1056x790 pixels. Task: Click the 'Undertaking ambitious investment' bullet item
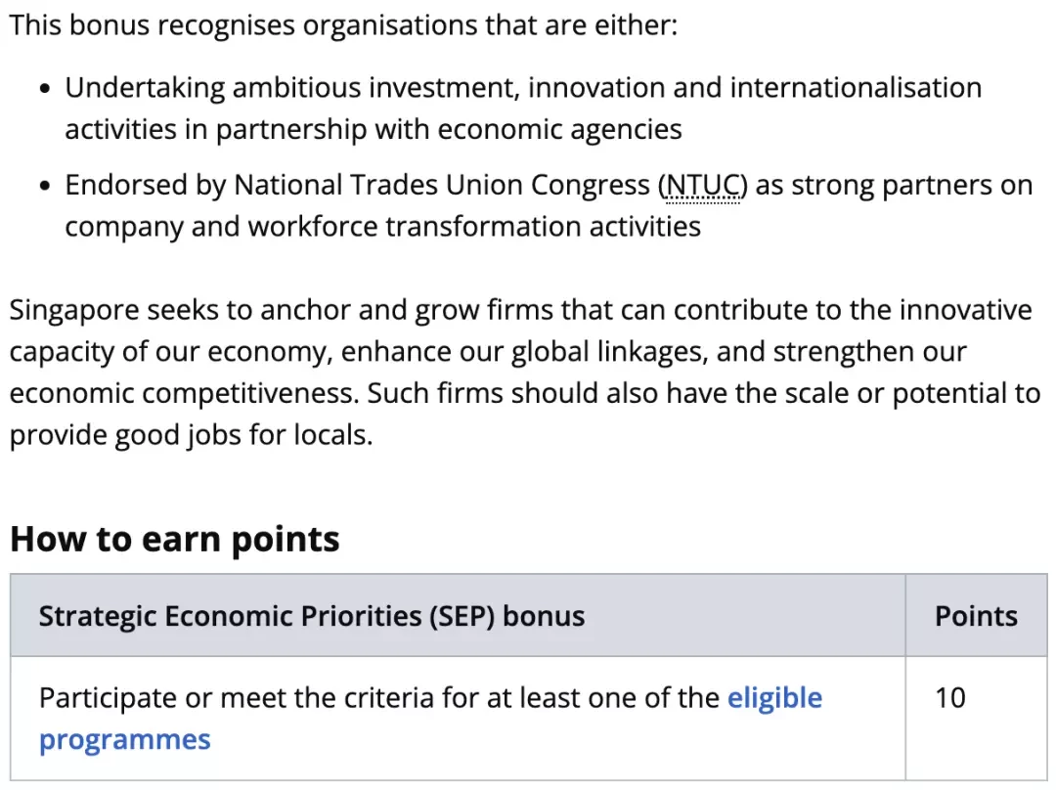click(523, 109)
